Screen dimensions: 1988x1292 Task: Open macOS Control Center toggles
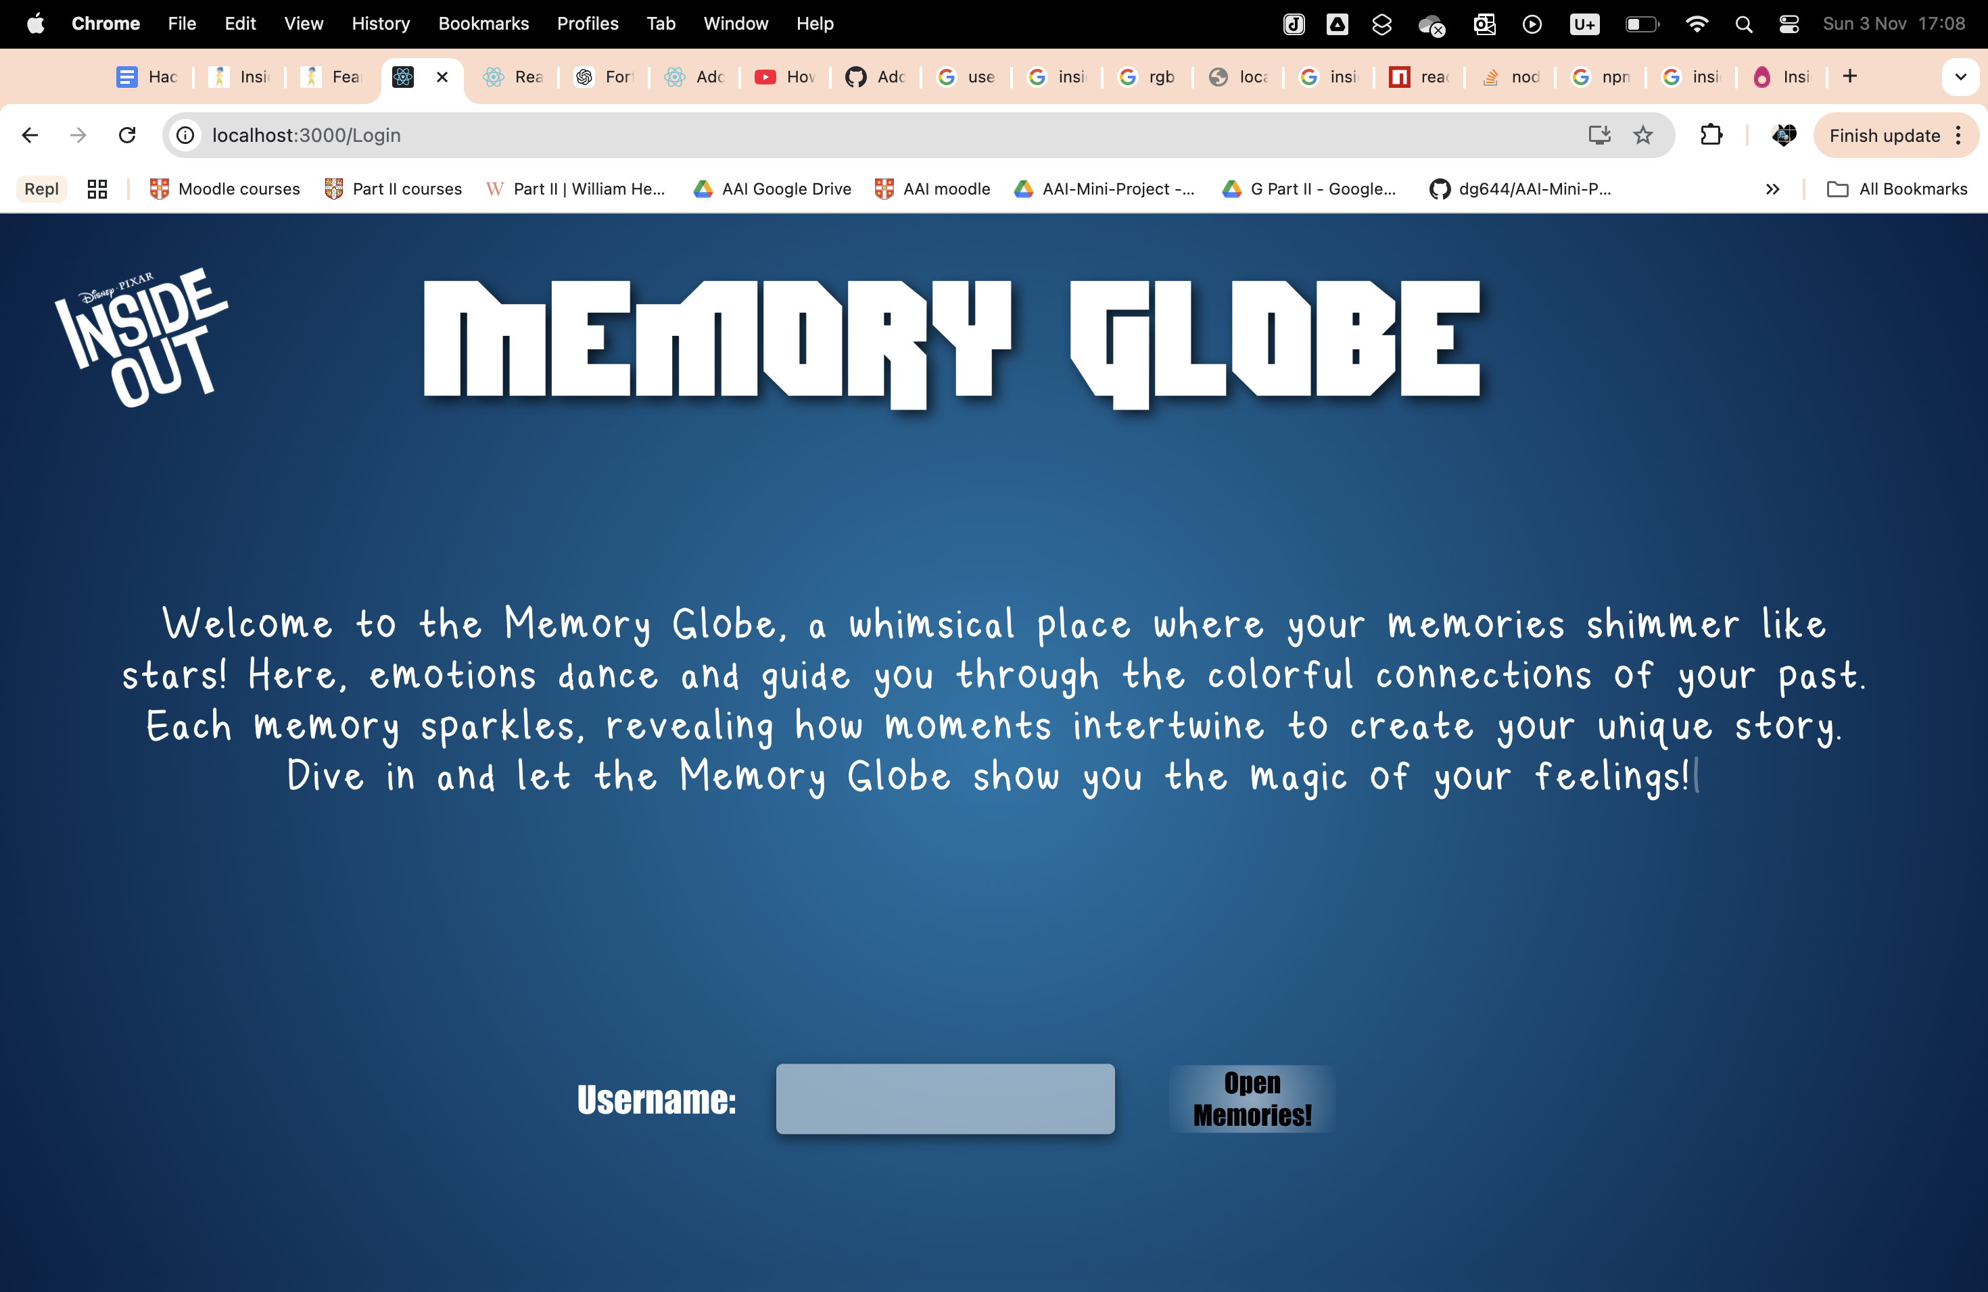tap(1789, 24)
